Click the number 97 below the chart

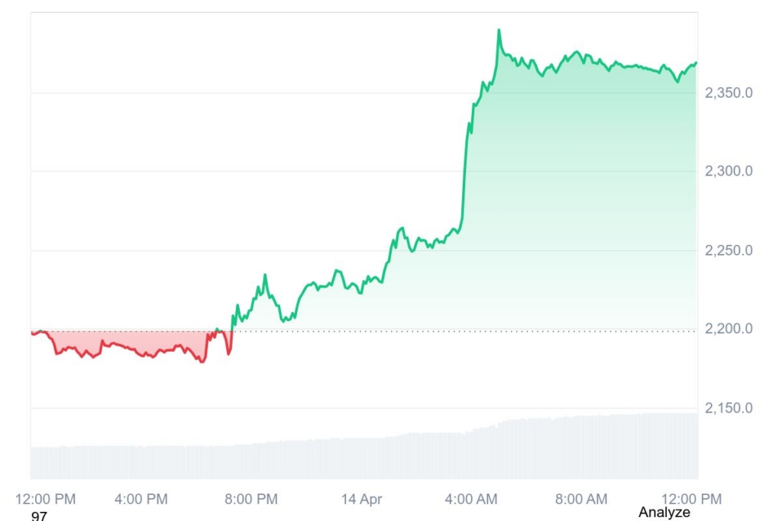(x=39, y=516)
